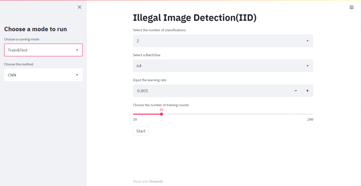Click the training rounds slider handle at 40
The height and width of the screenshot is (186, 361).
tap(162, 114)
